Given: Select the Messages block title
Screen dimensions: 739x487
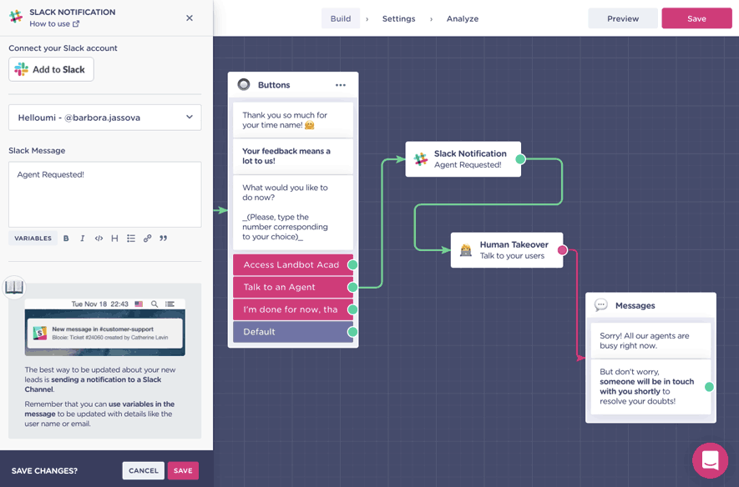Looking at the screenshot, I should pos(635,305).
